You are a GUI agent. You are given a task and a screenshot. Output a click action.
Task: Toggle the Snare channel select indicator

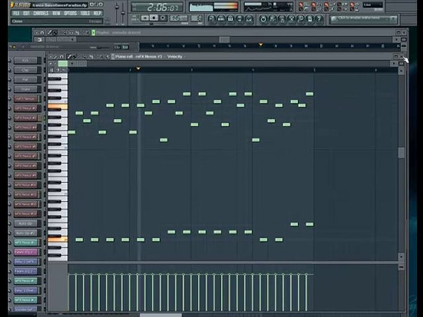(45, 89)
